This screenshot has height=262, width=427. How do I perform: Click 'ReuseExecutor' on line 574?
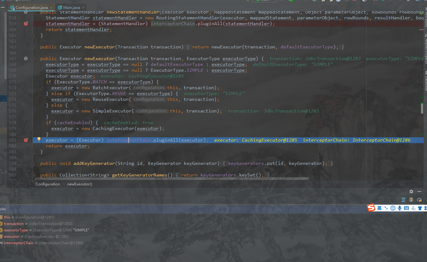(111, 99)
